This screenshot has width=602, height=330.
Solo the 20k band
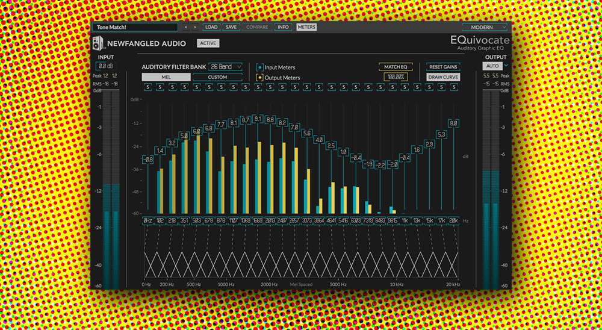(x=454, y=87)
